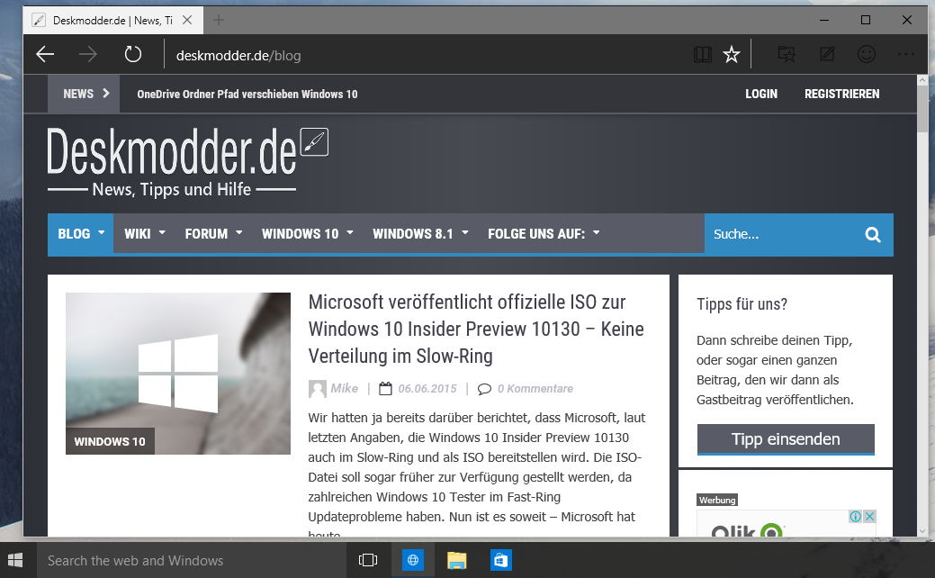Click the vertical scrollbar thumb
The width and height of the screenshot is (935, 578).
[922, 109]
